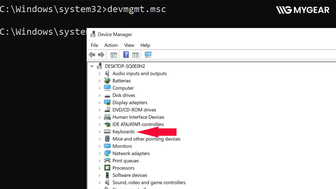Expand the Software devices chevron
This screenshot has width=336, height=189.
pyautogui.click(x=100, y=175)
